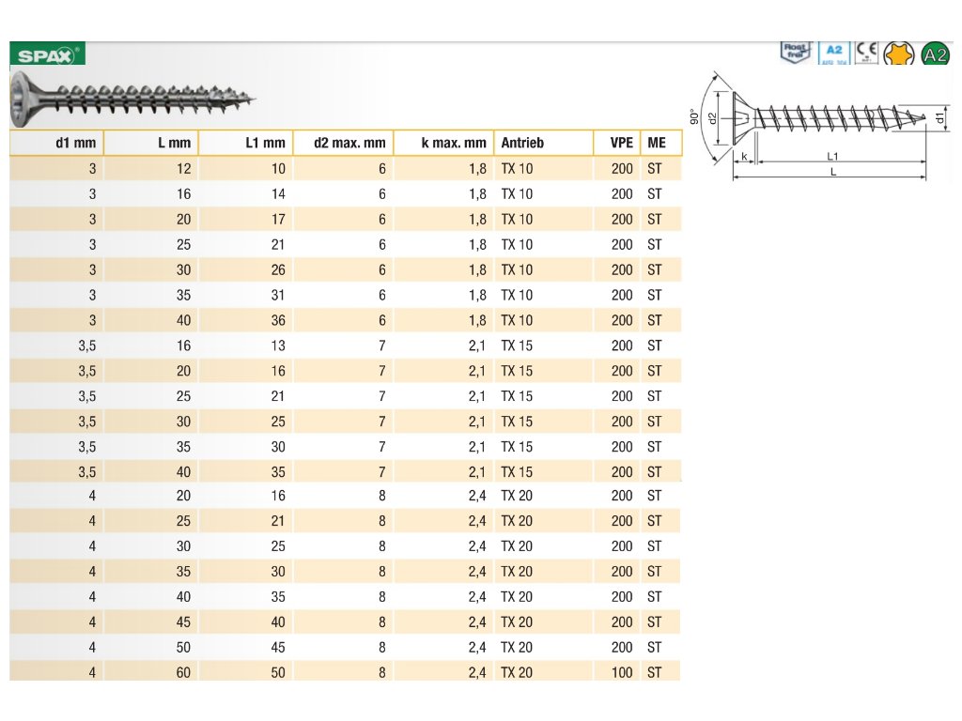The height and width of the screenshot is (721, 962).
Task: Click 'TX 10' in the 3 x 12 row
Action: coord(517,169)
